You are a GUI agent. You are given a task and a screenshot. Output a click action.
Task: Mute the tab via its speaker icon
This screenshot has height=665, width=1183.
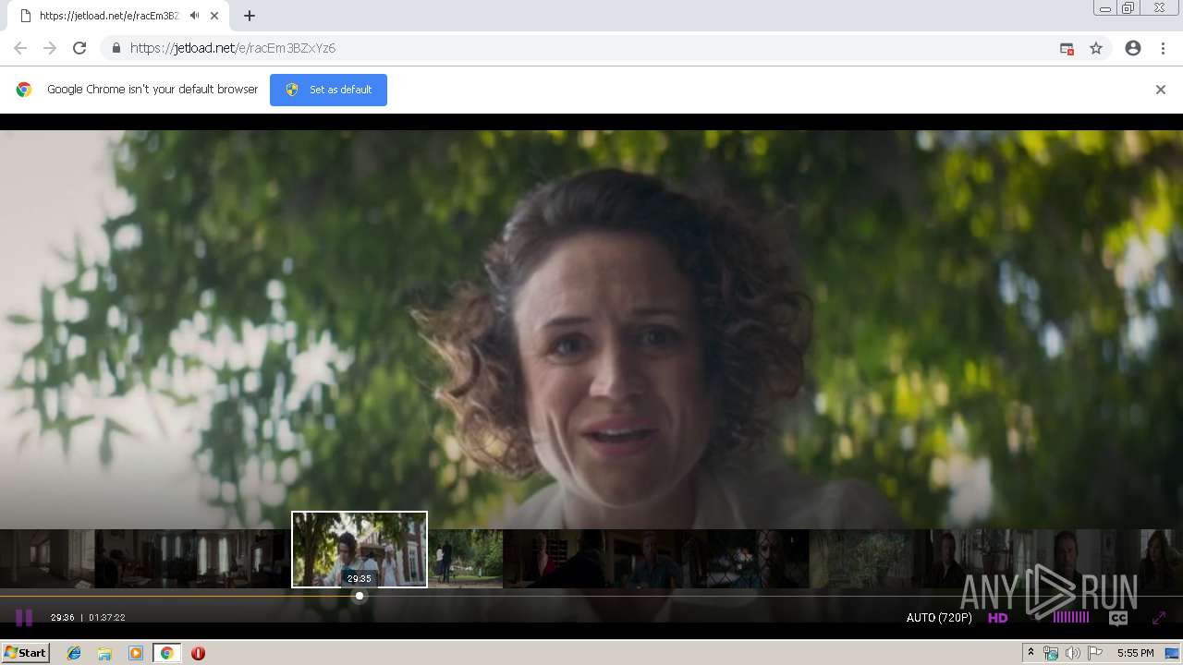pos(194,16)
